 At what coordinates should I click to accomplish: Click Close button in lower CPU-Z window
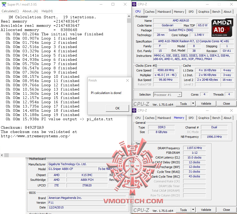(226, 210)
